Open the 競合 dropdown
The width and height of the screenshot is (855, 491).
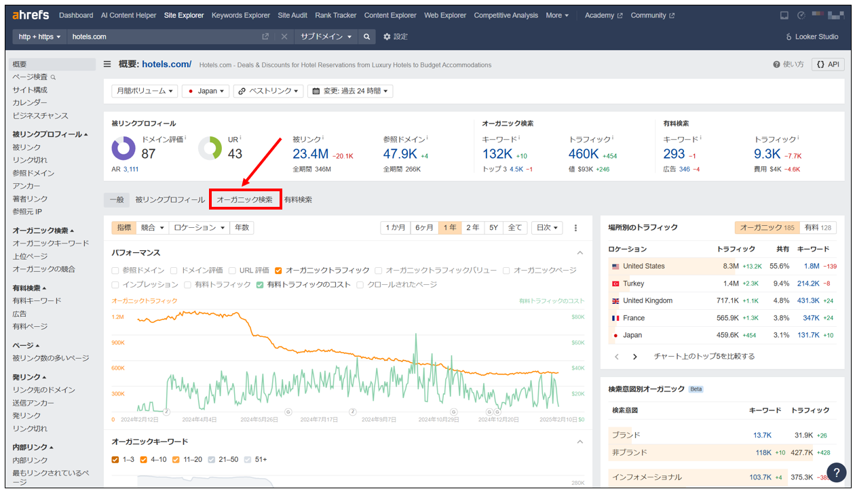click(152, 228)
